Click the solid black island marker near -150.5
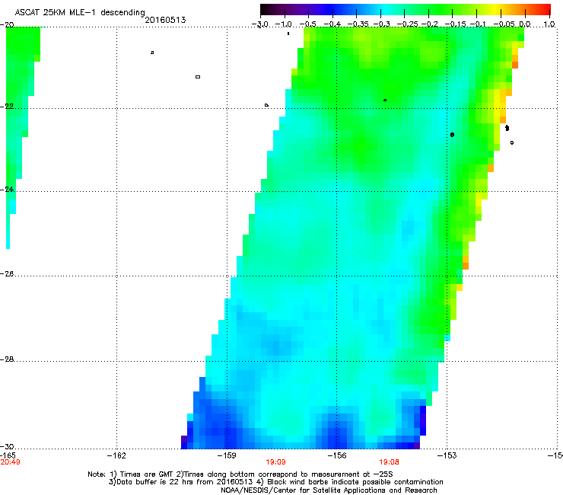This screenshot has height=495, width=563. pos(507,128)
